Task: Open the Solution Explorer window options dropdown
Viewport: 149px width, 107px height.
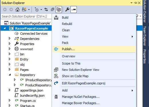Action: [132, 3]
